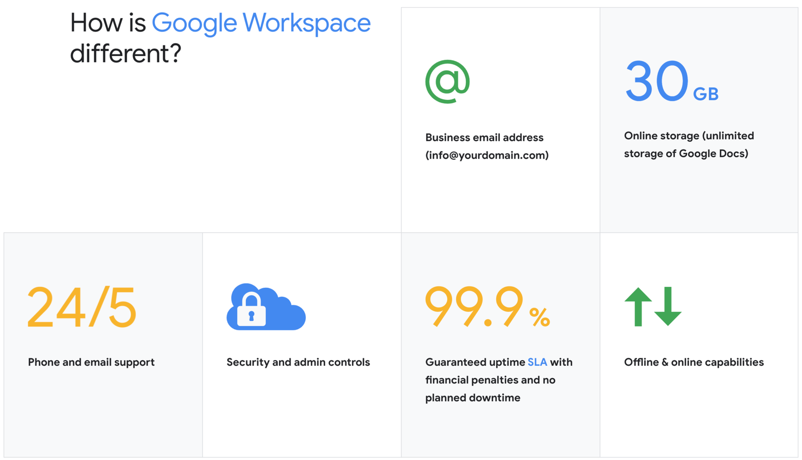Click the 'financial penalties and no' text line
The height and width of the screenshot is (460, 802).
point(490,380)
